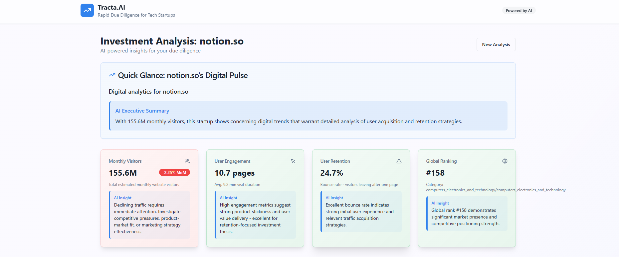Click the #158 ranking value

click(x=435, y=173)
